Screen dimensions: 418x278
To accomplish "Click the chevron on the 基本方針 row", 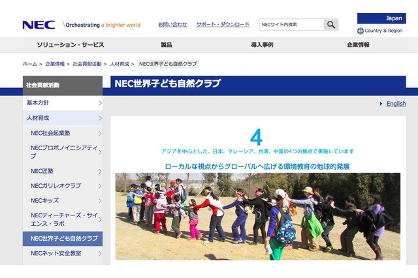I will [100, 103].
